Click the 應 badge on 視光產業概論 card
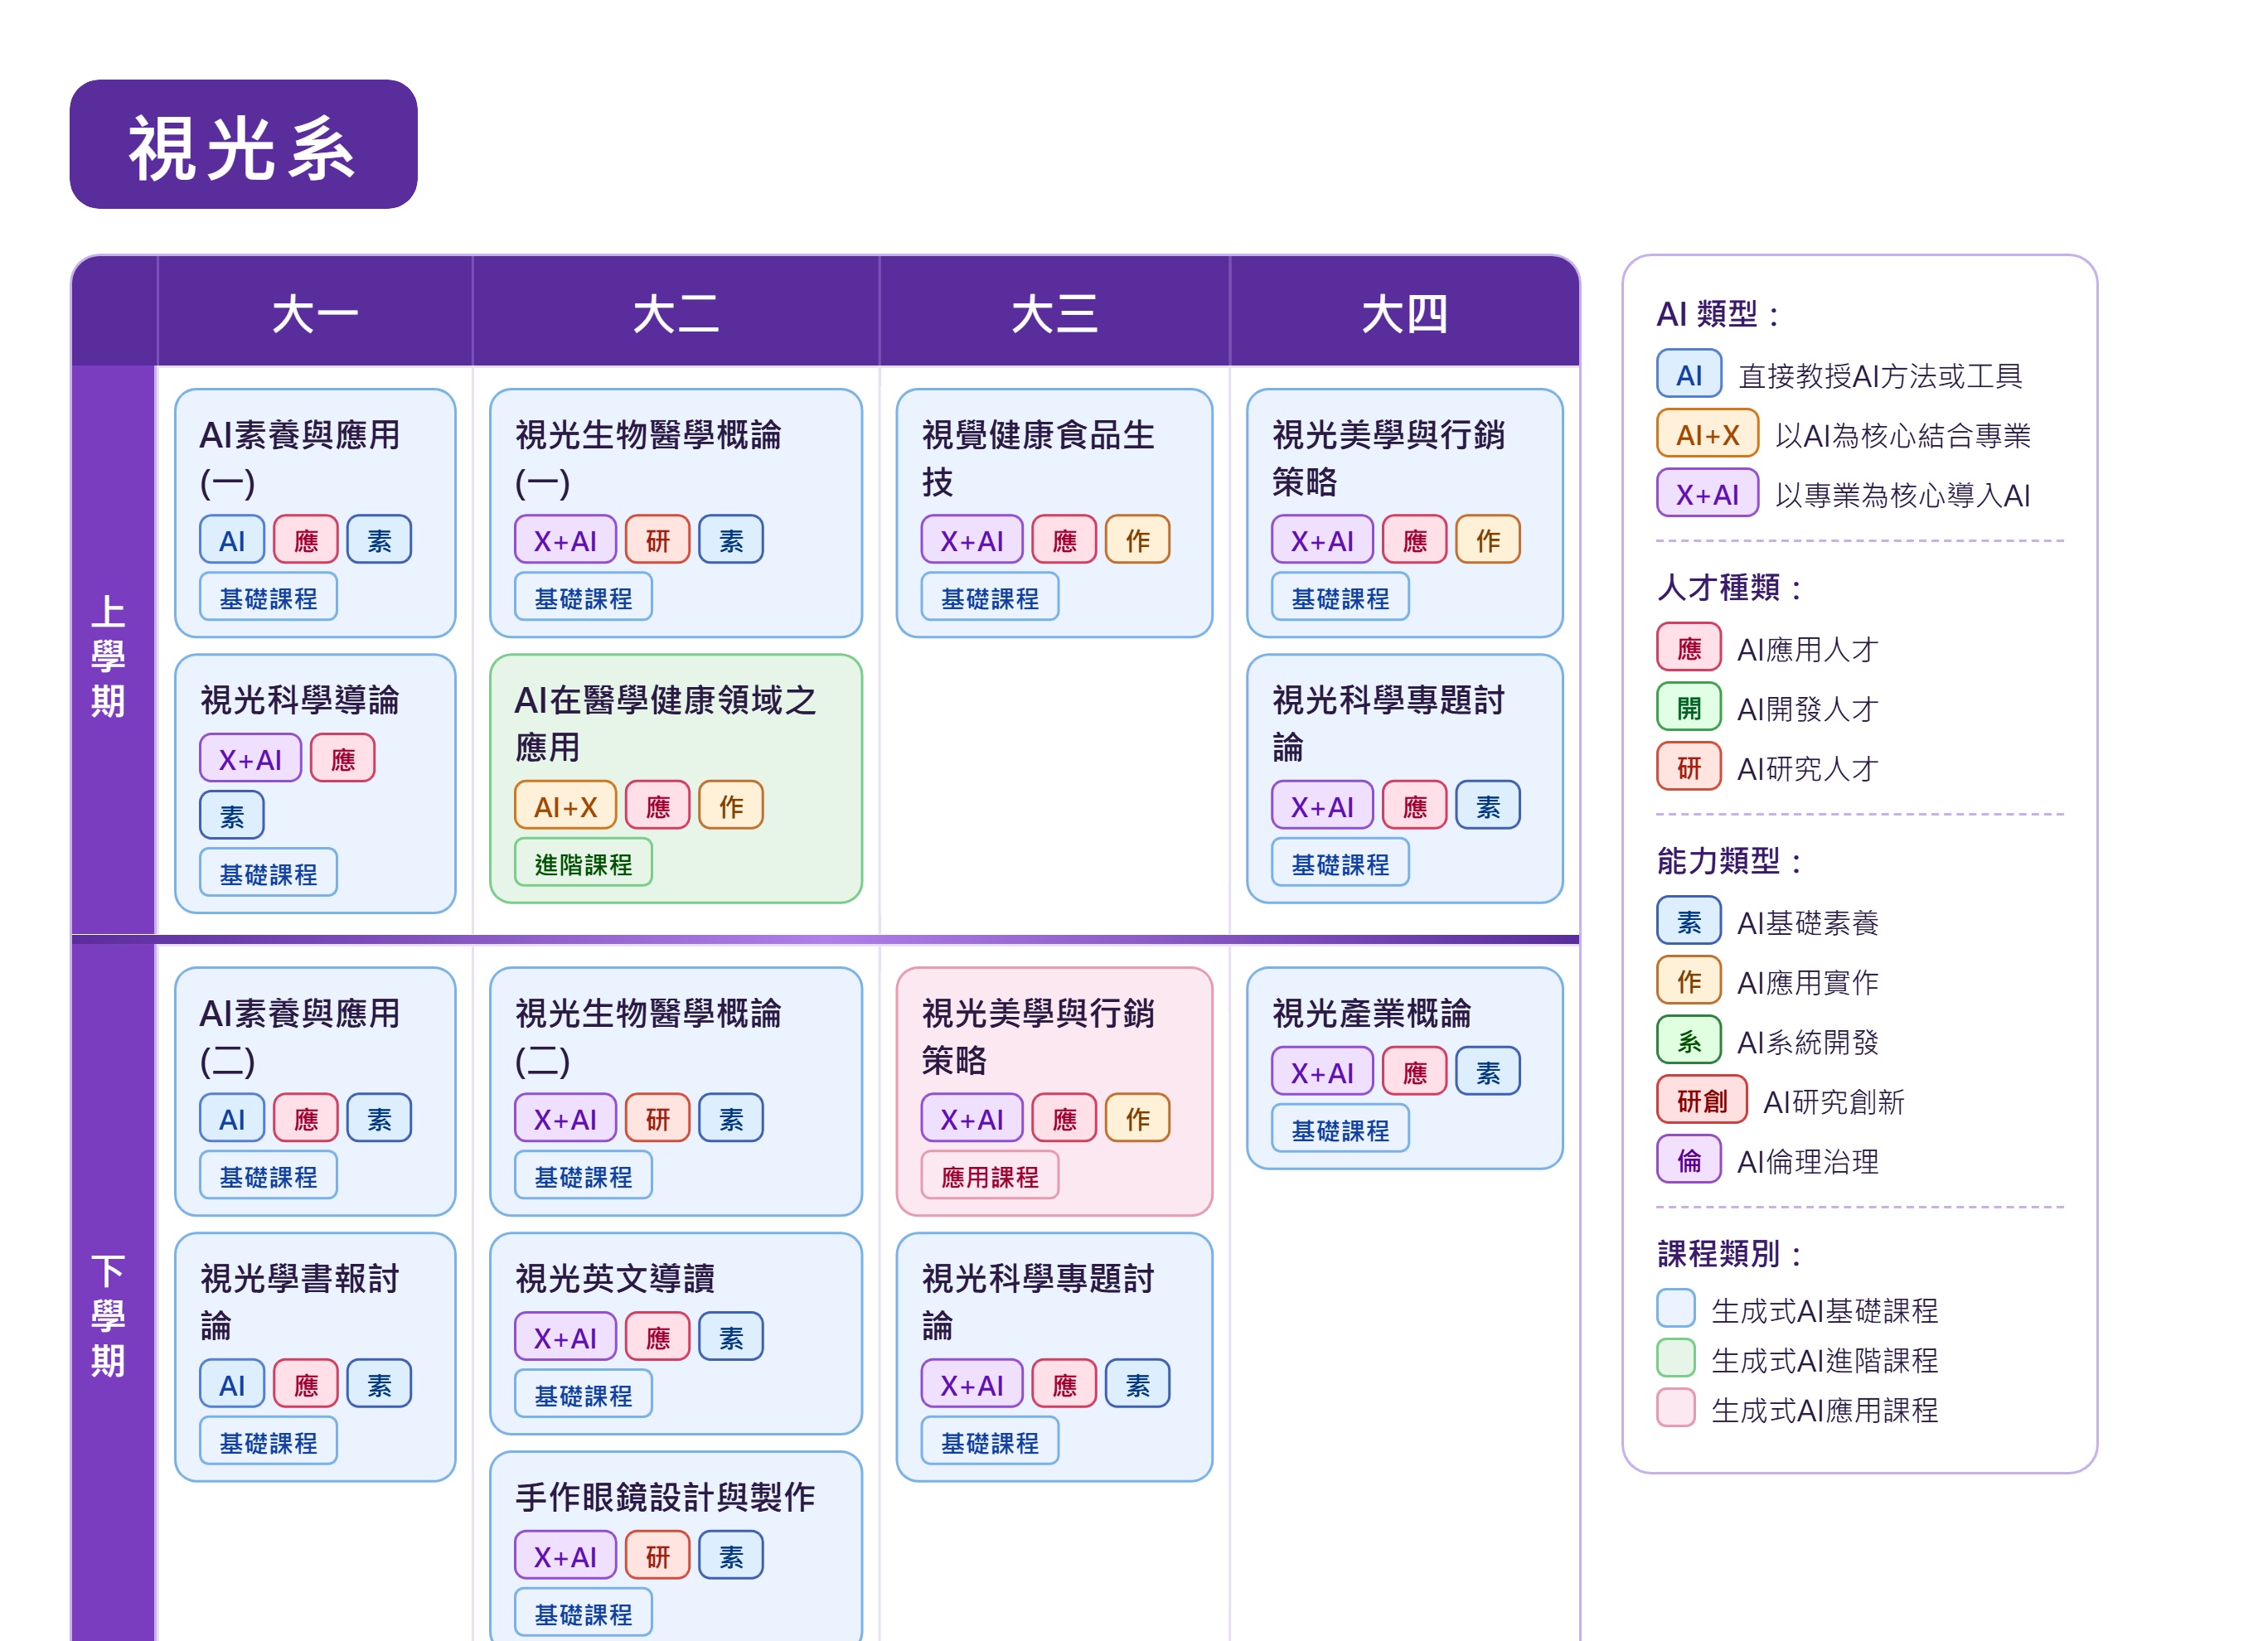Viewport: 2268px width, 1641px height. 1415,1072
